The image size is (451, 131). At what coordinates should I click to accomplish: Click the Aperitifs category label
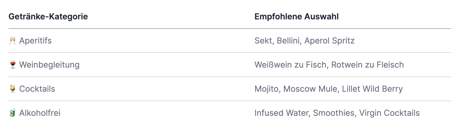point(35,41)
